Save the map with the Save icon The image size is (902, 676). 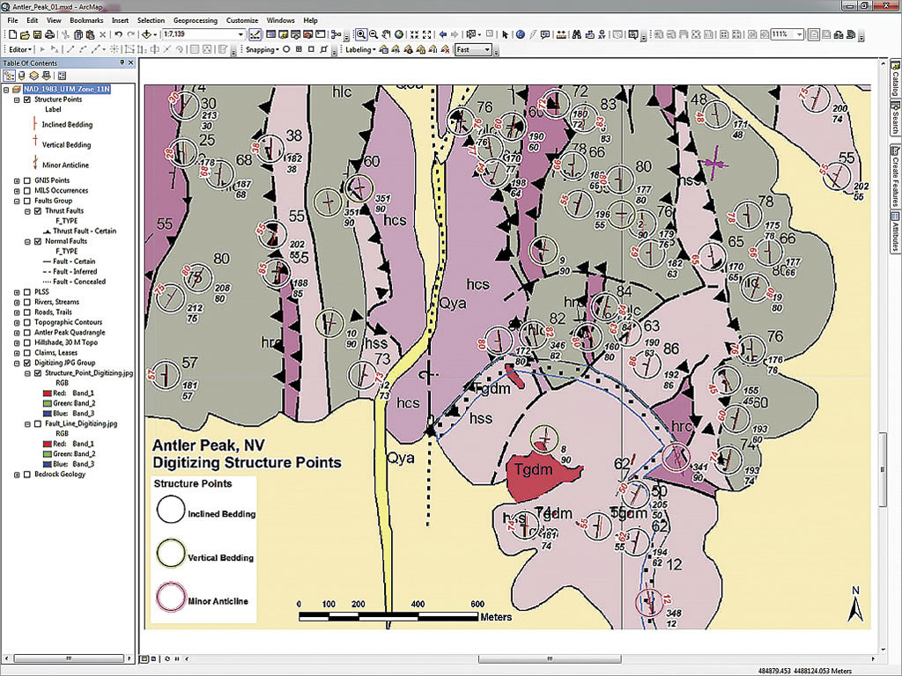(37, 35)
